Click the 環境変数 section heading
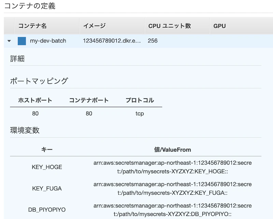Image resolution: width=273 pixels, height=219 pixels. (25, 130)
